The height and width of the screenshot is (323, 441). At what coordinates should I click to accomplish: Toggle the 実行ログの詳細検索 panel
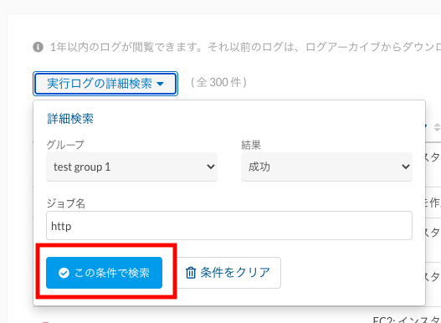click(105, 84)
